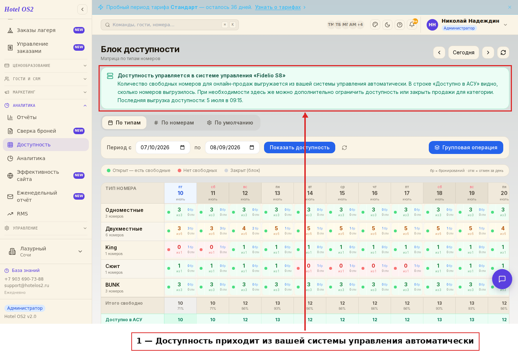Select the 13 июль date column header
The image size is (518, 359).
click(x=277, y=193)
